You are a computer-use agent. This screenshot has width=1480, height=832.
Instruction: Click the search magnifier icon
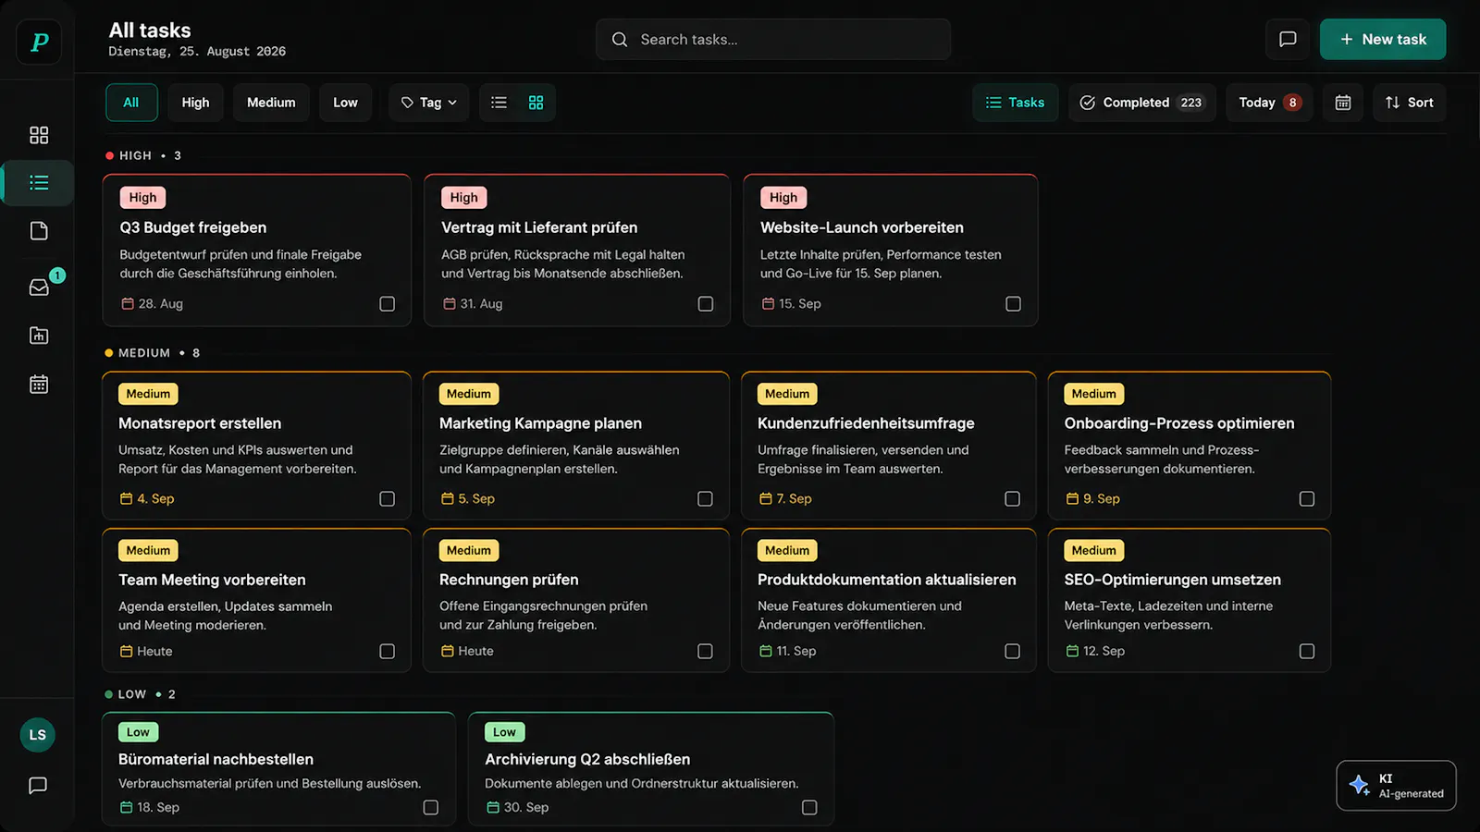620,40
